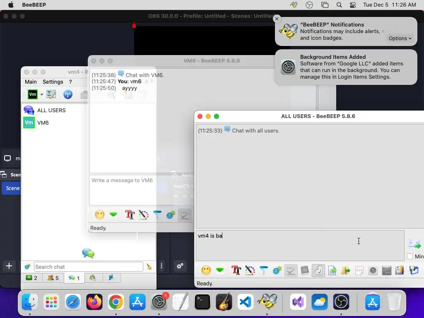
Task: Toggle spell check in VM6 chat toolbar
Action: coord(185,215)
